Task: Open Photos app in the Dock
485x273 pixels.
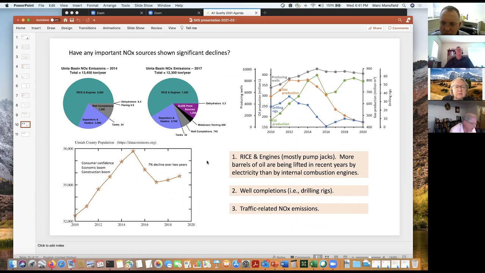Action: click(x=158, y=264)
